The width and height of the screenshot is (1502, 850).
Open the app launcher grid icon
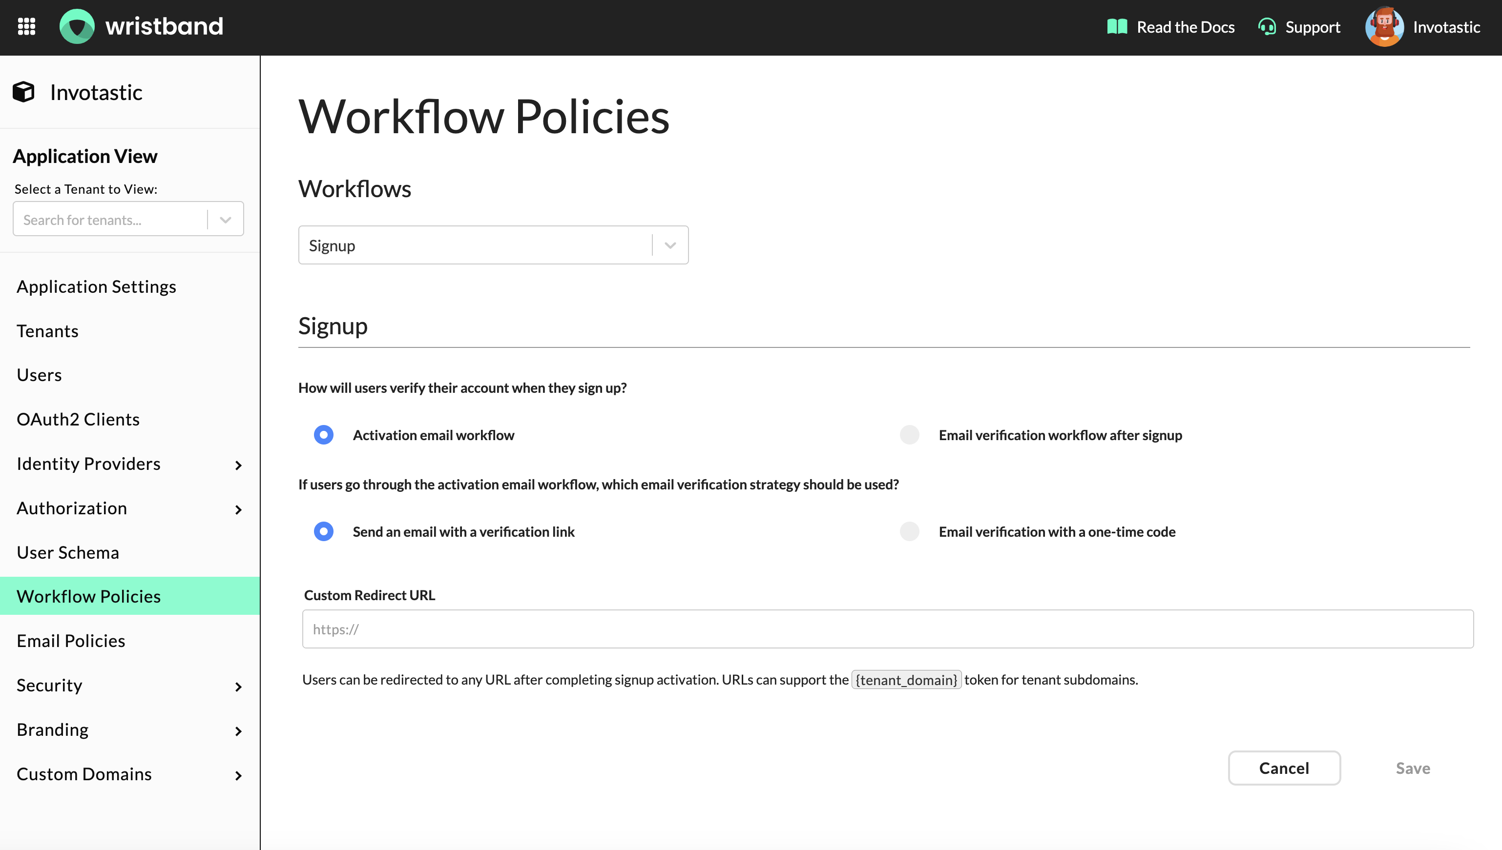[x=26, y=26]
